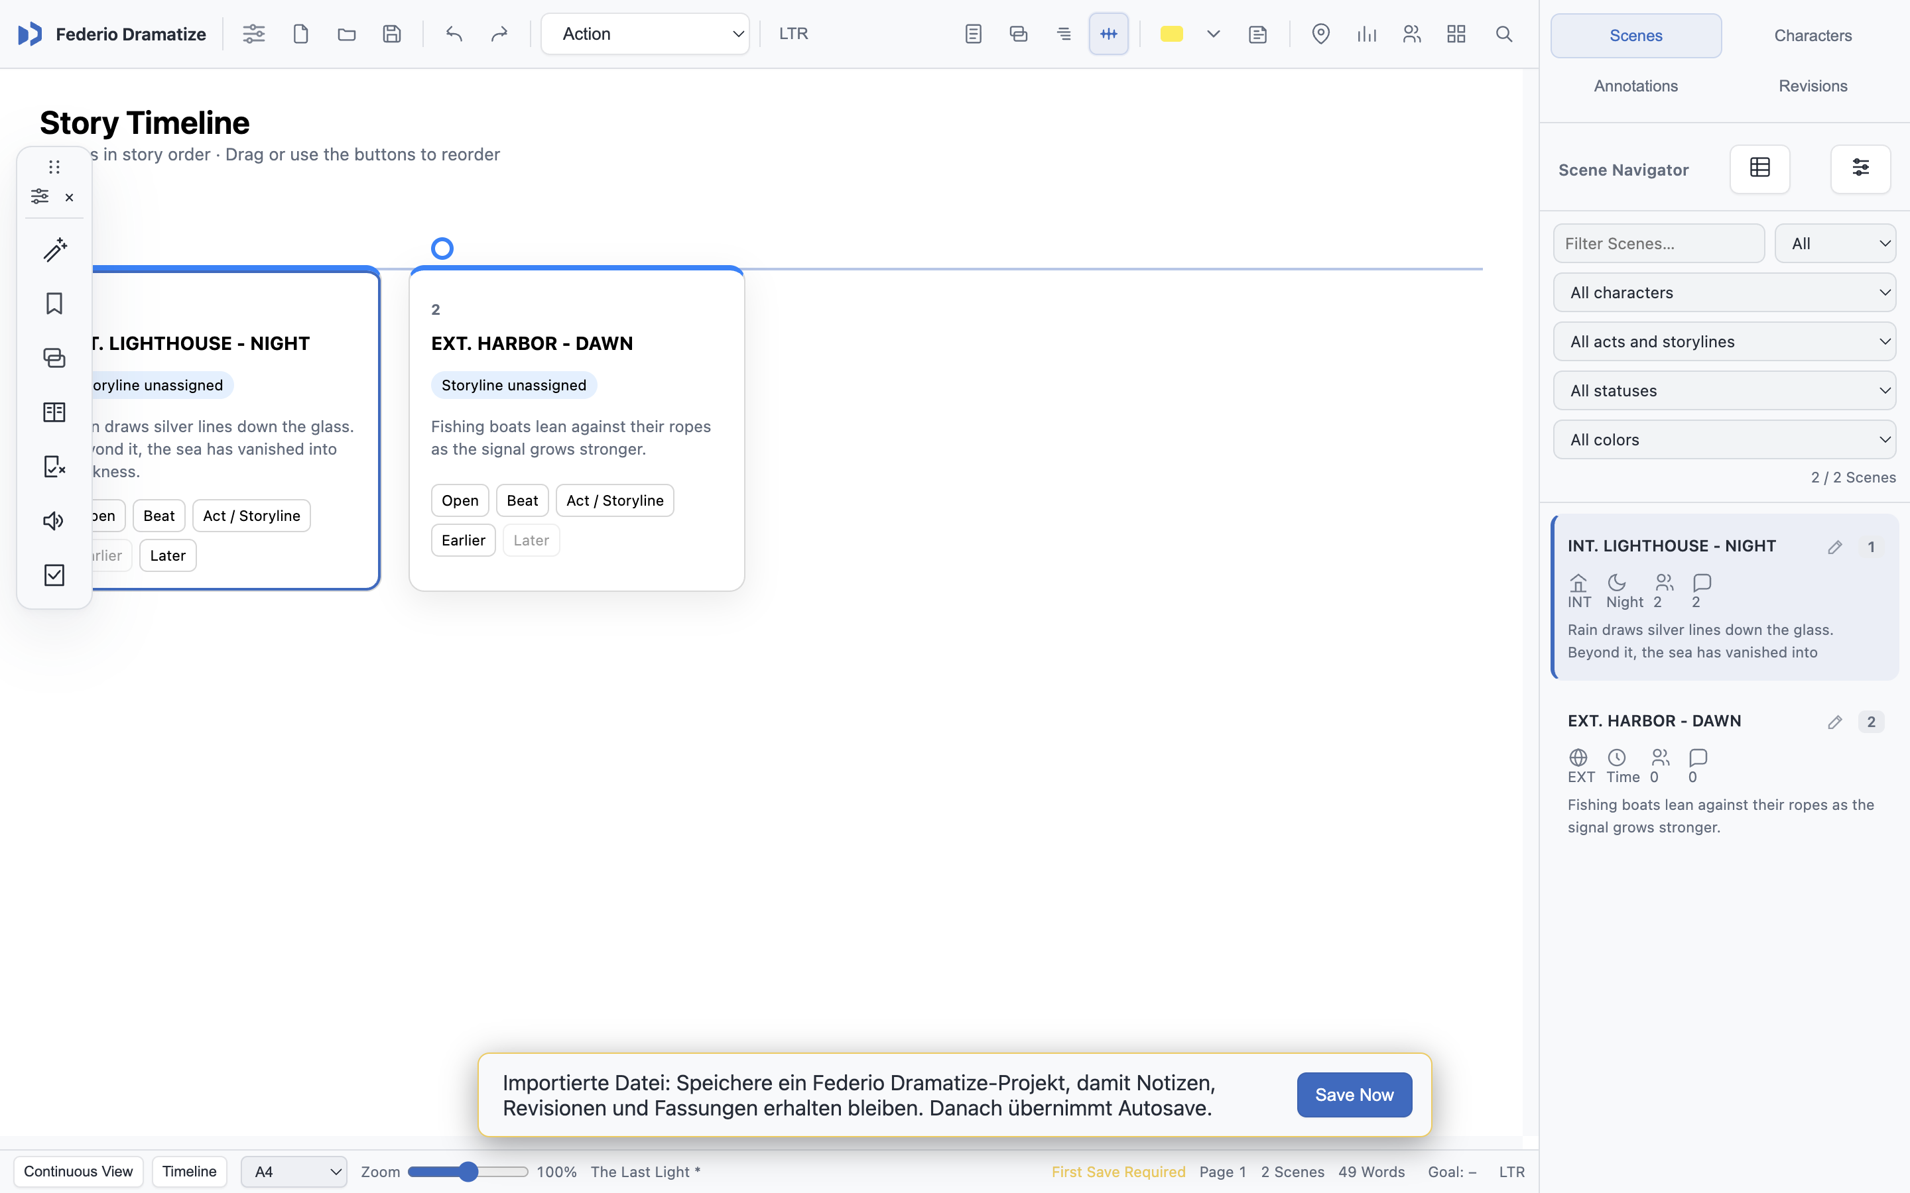Close the floating tool palette
This screenshot has width=1910, height=1193.
(70, 198)
